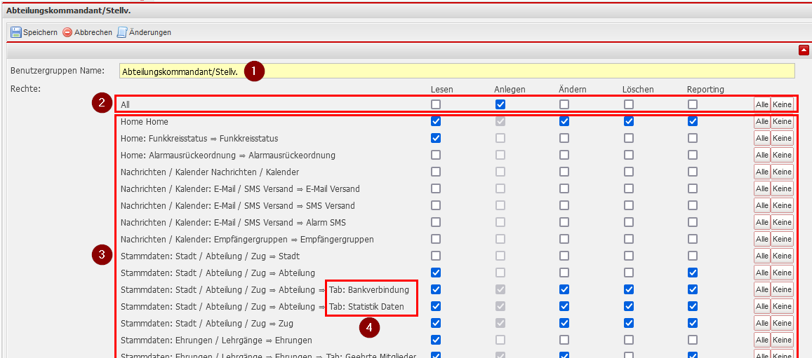Enable the Lesen checkbox in All row
The image size is (812, 358).
(x=436, y=104)
